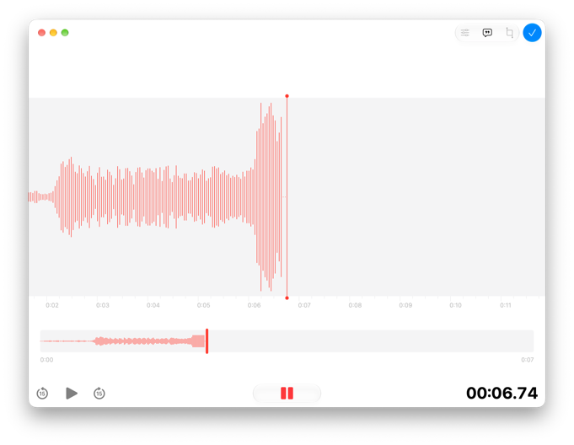Click the 0:03 mark on timeline ruler

tap(103, 305)
